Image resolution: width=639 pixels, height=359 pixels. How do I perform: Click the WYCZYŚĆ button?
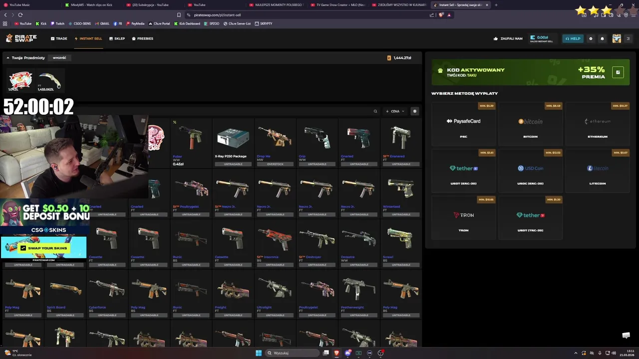(x=59, y=58)
